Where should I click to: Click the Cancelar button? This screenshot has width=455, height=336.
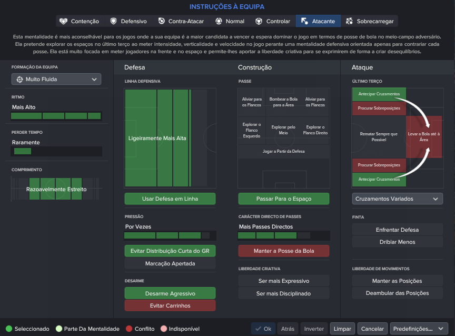pyautogui.click(x=372, y=329)
